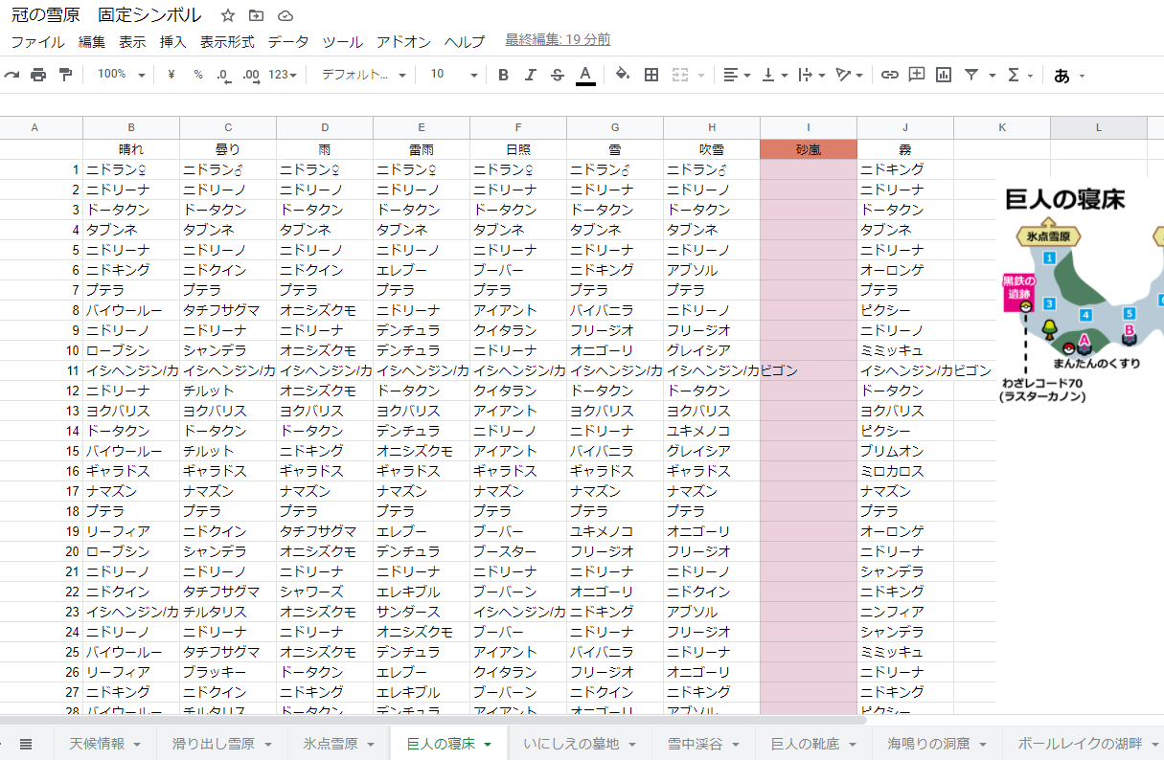Open the ファイル menu
Image resolution: width=1164 pixels, height=760 pixels.
37,41
